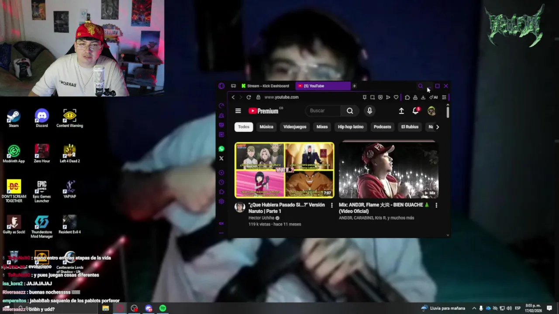Open the Steam desktop shortcut

point(14,118)
